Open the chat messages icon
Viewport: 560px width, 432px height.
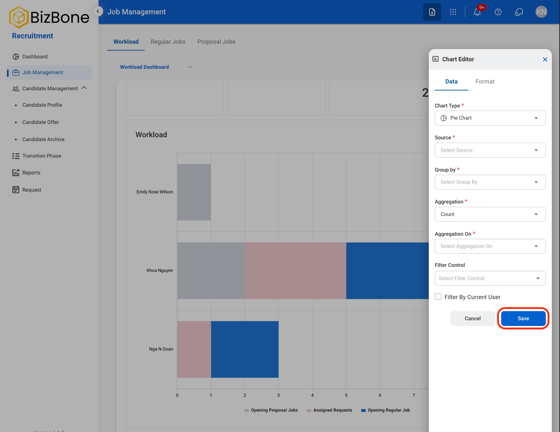click(519, 12)
